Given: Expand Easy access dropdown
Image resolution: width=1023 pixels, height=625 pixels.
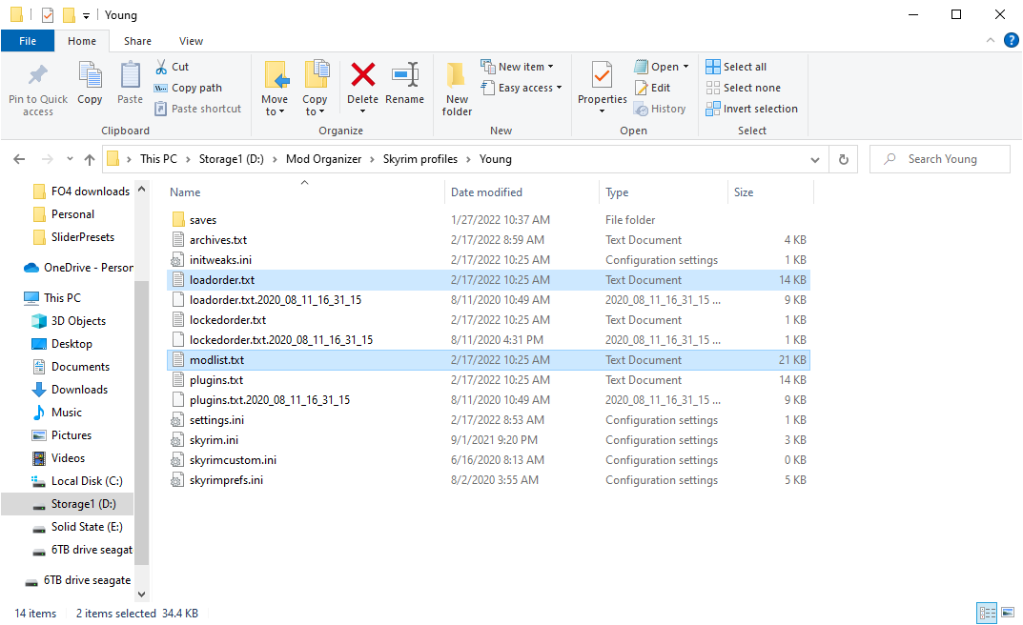Looking at the screenshot, I should (x=559, y=88).
